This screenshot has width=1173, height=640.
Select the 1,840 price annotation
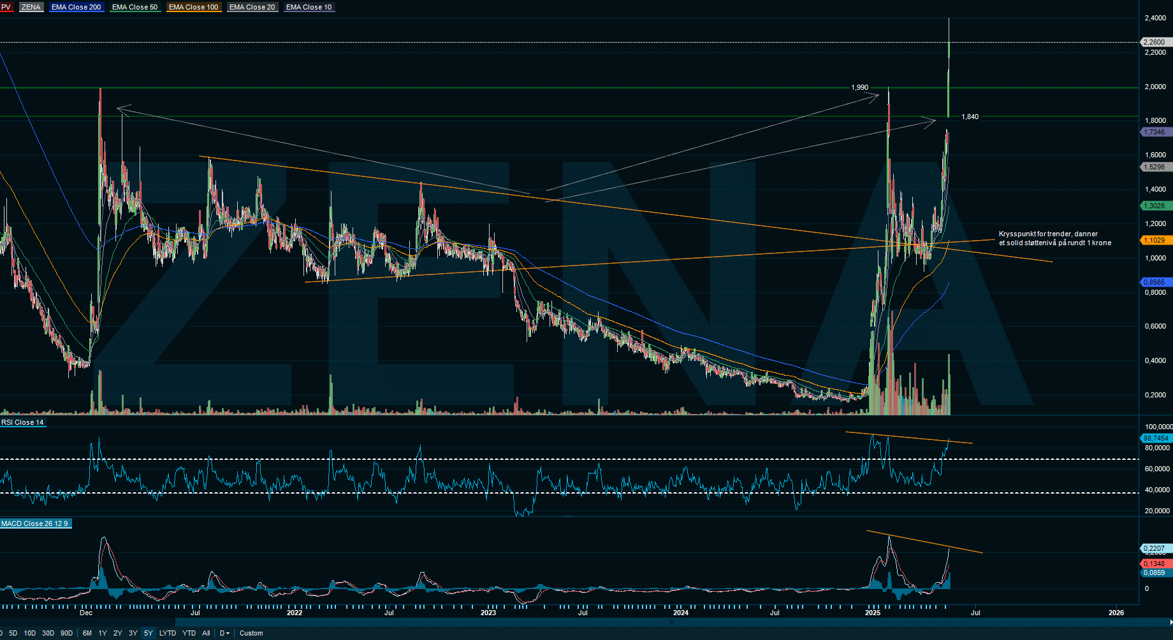point(970,117)
